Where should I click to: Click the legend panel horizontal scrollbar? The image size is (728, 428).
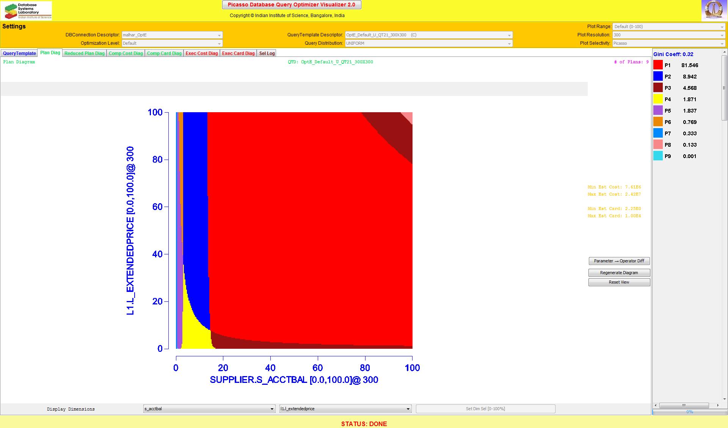pyautogui.click(x=684, y=405)
